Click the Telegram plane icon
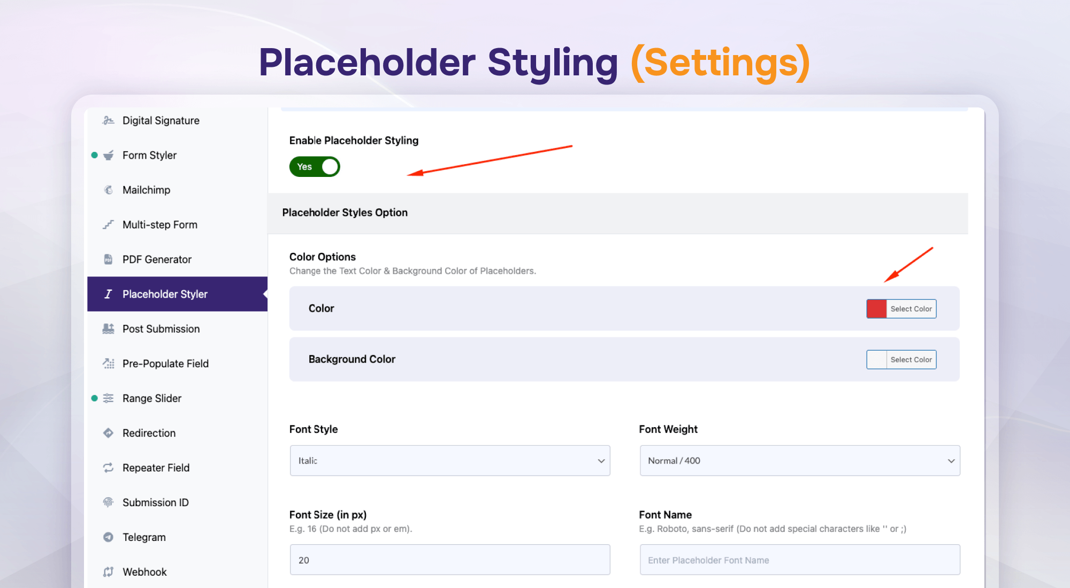Image resolution: width=1070 pixels, height=588 pixels. (x=108, y=537)
